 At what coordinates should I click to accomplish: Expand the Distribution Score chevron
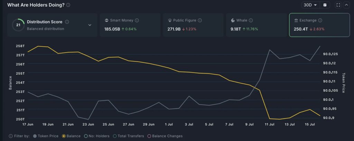90,25
